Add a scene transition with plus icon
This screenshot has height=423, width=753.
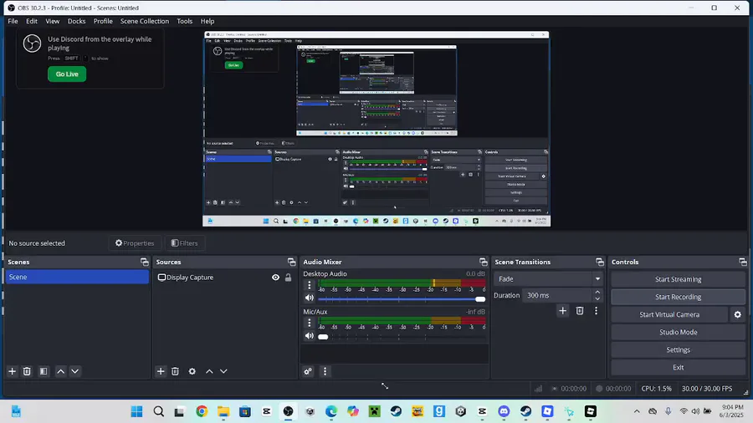[563, 311]
